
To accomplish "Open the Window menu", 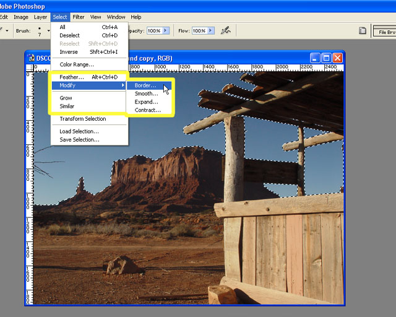I will click(x=116, y=17).
